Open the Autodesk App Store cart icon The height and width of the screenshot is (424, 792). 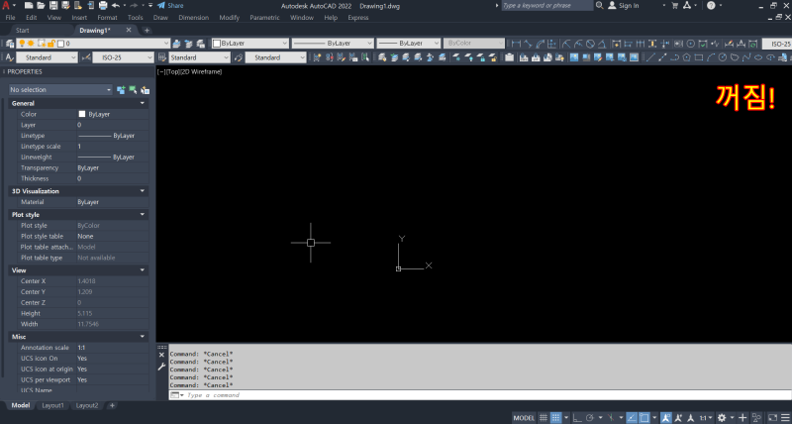coord(675,6)
